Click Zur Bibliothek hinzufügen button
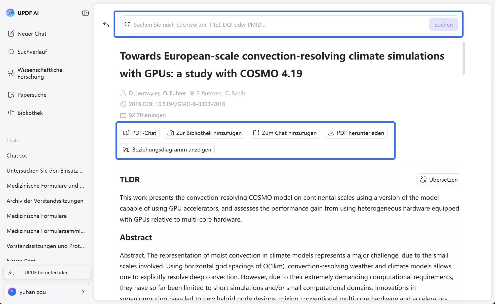This screenshot has height=304, width=495. pyautogui.click(x=205, y=133)
